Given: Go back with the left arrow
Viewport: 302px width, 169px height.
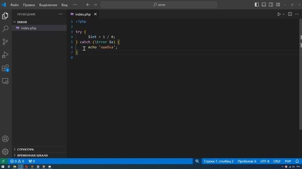Looking at the screenshot, I should click(88, 5).
